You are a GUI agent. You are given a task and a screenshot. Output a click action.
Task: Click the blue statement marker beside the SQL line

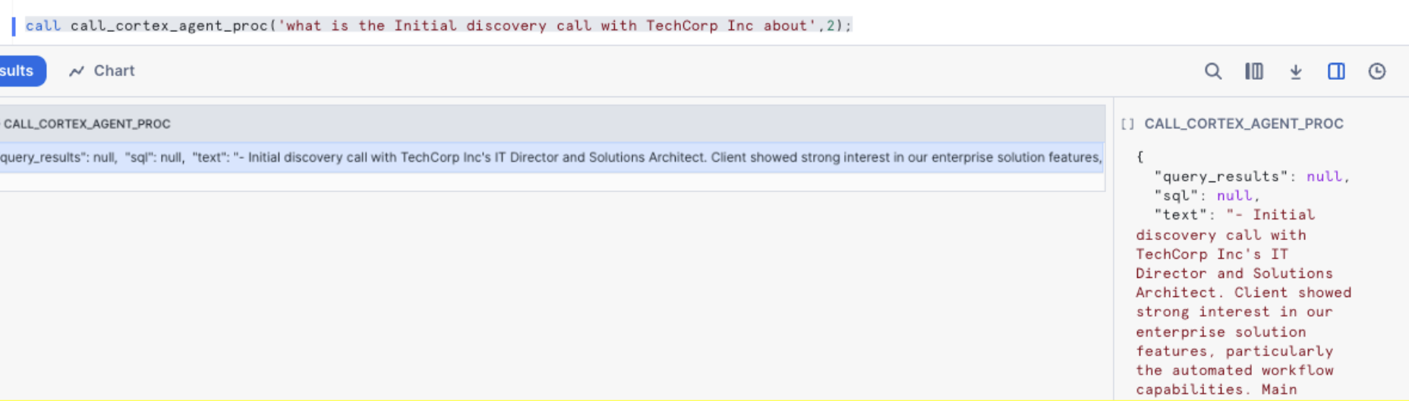pos(14,26)
